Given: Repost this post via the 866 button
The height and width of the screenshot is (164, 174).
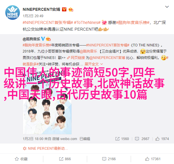Looking at the screenshot, I should coord(65,159).
